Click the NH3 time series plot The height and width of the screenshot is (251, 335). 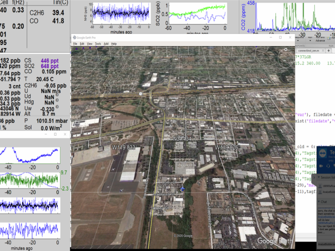click(x=121, y=14)
